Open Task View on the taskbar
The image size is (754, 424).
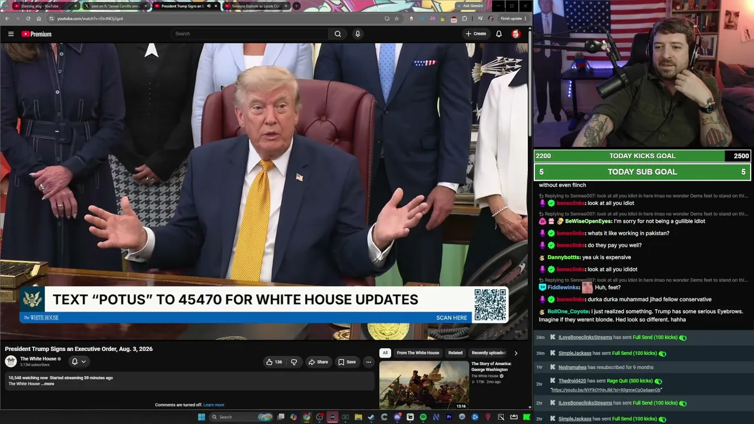click(x=281, y=417)
